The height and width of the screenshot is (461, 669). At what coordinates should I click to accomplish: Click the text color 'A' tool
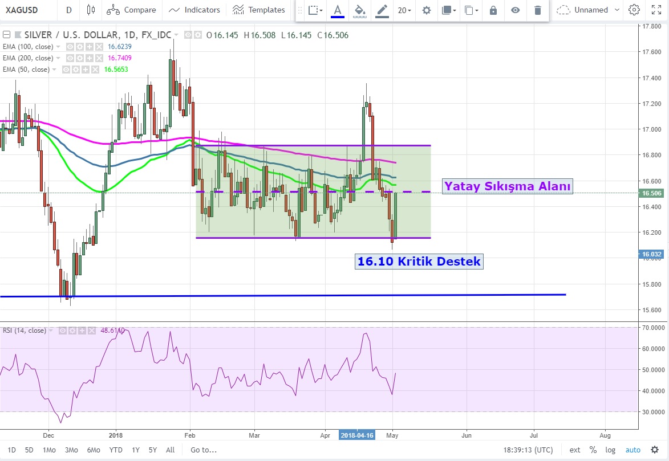point(338,10)
